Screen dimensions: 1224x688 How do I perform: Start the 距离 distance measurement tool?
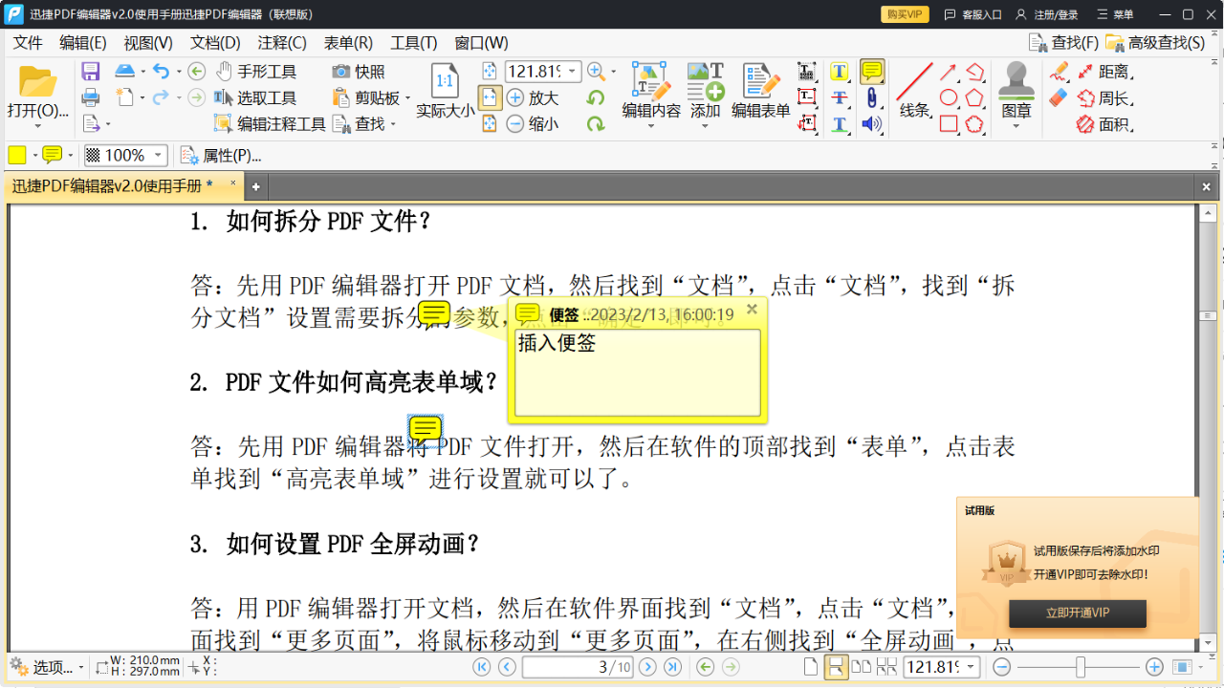1115,72
